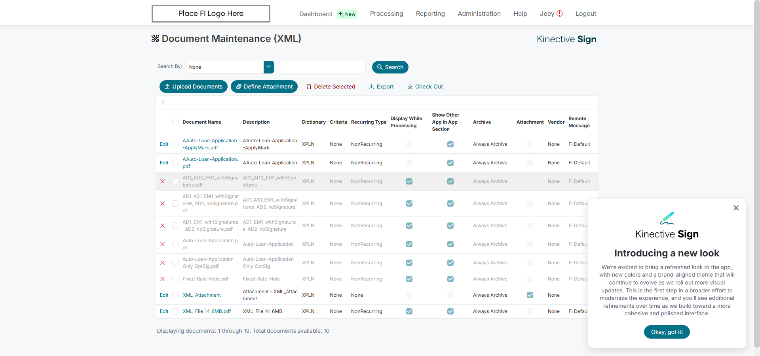The width and height of the screenshot is (760, 356).
Task: Select the XML_Attachment row checkbox
Action: [x=175, y=295]
